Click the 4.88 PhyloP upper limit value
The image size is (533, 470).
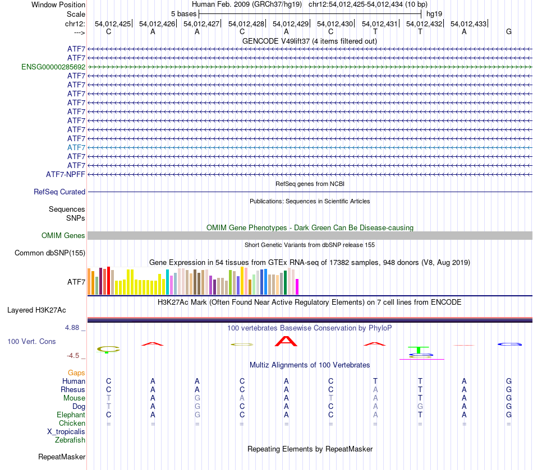(x=72, y=328)
